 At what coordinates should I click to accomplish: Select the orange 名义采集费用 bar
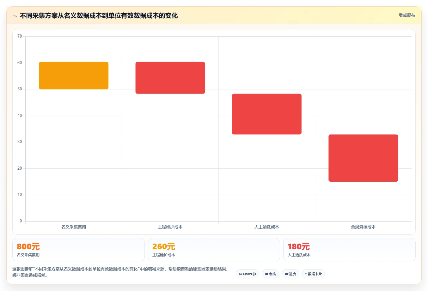click(74, 76)
